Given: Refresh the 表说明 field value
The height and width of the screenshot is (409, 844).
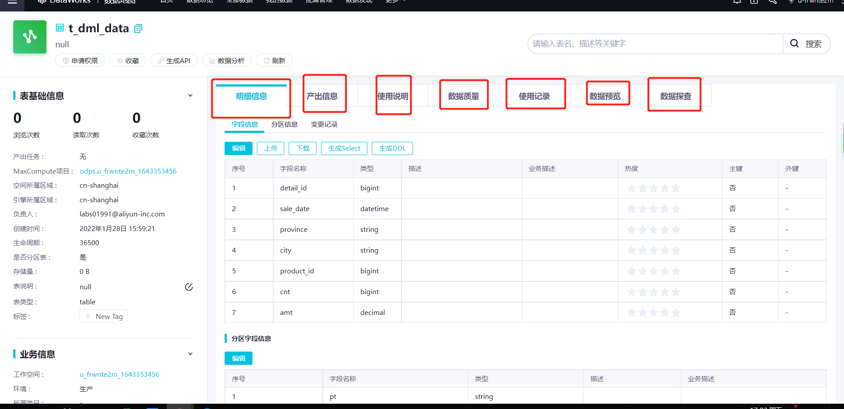Looking at the screenshot, I should coord(189,286).
